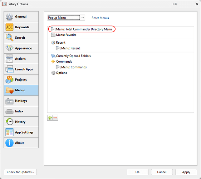Click the green plus add button
This screenshot has height=179, width=201.
click(x=50, y=118)
